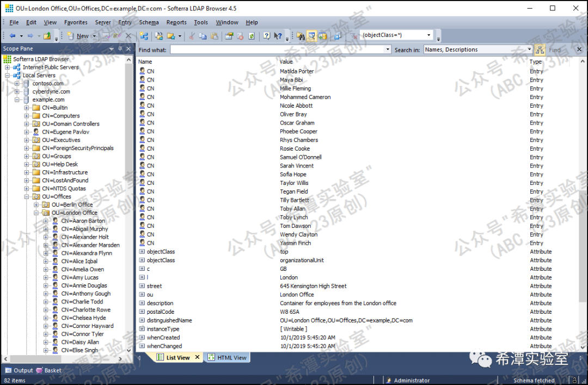Click the Forward navigation arrow icon

pos(30,35)
